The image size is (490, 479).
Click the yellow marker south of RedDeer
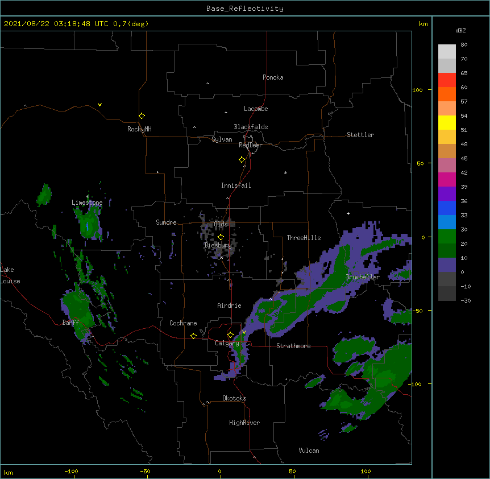coord(242,160)
